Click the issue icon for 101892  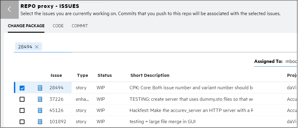click(40, 122)
